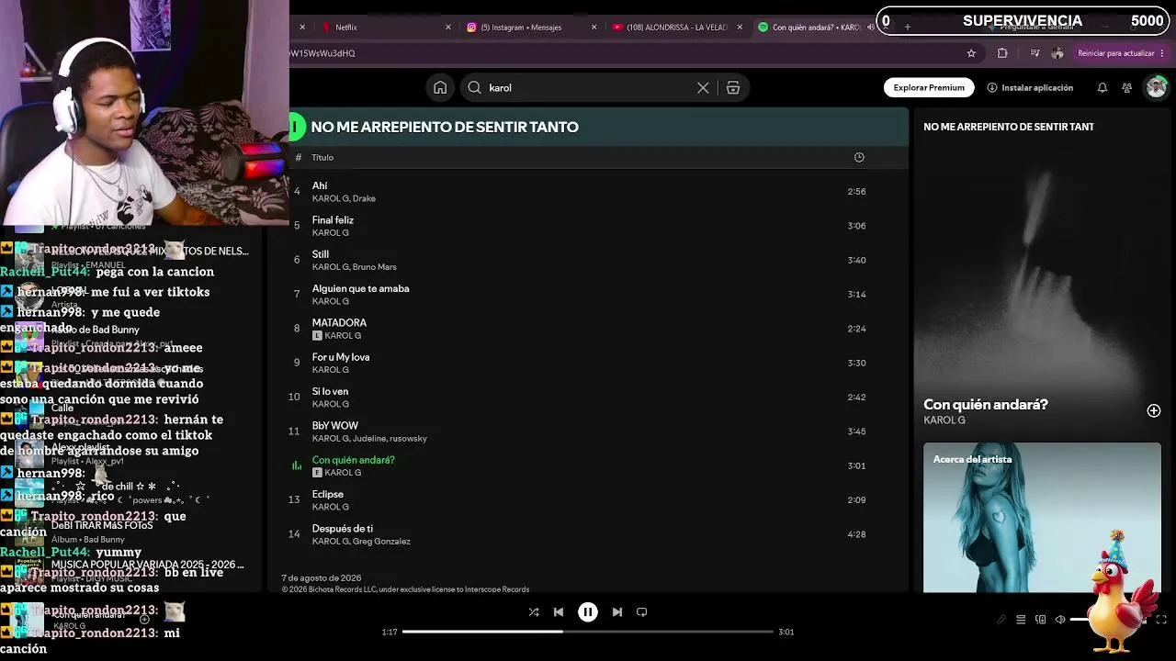Switch to the YouTube ALONDRISSA tab
The image size is (1176, 661).
tap(678, 28)
